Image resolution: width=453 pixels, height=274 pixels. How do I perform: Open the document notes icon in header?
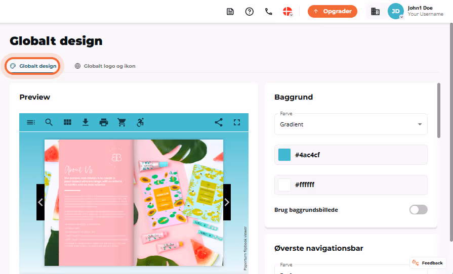tap(230, 12)
